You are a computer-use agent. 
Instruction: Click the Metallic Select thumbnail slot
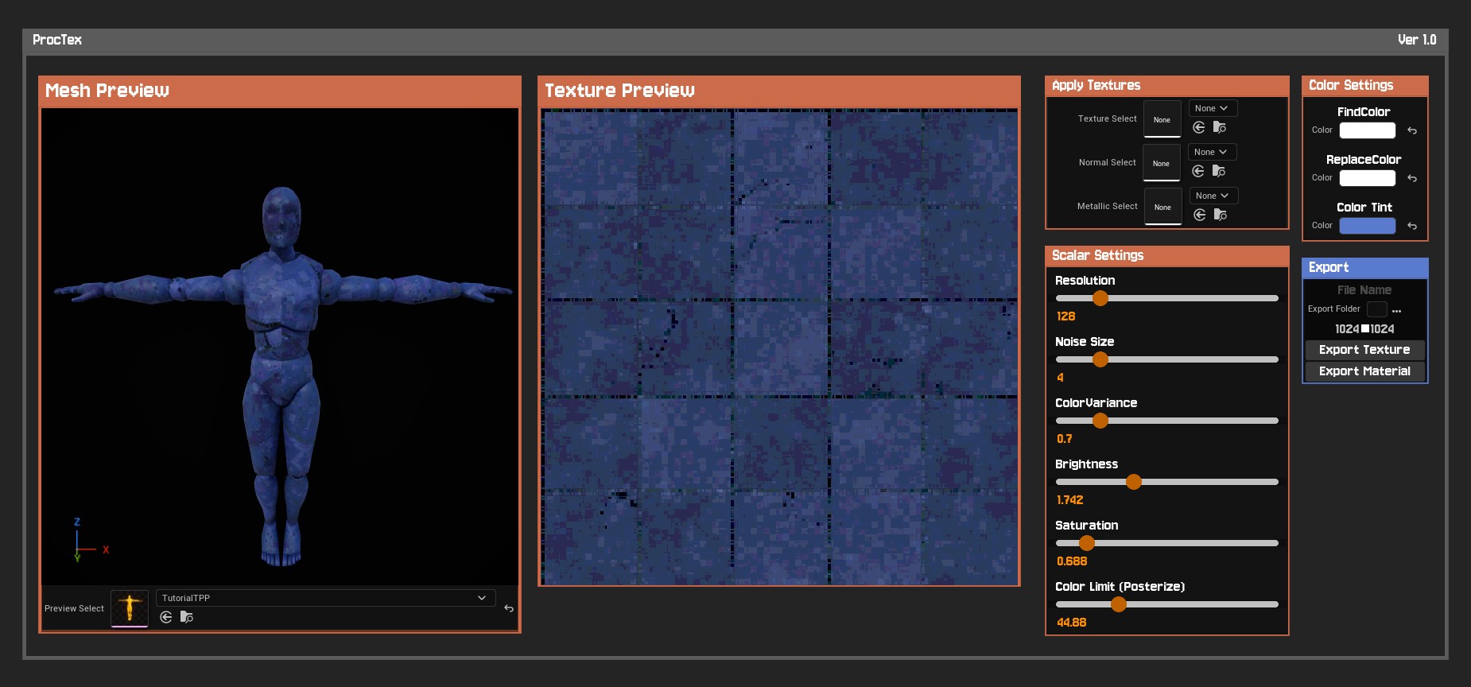(x=1162, y=207)
